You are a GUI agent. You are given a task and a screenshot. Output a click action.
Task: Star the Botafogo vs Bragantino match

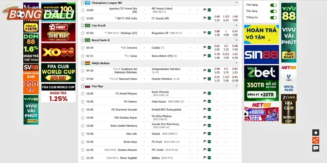(x=83, y=33)
